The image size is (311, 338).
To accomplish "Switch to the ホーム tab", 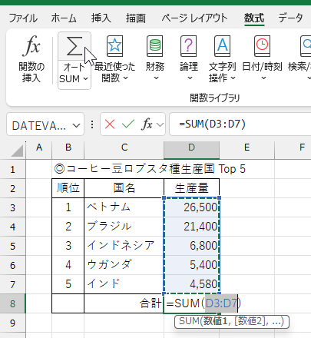I will click(64, 18).
